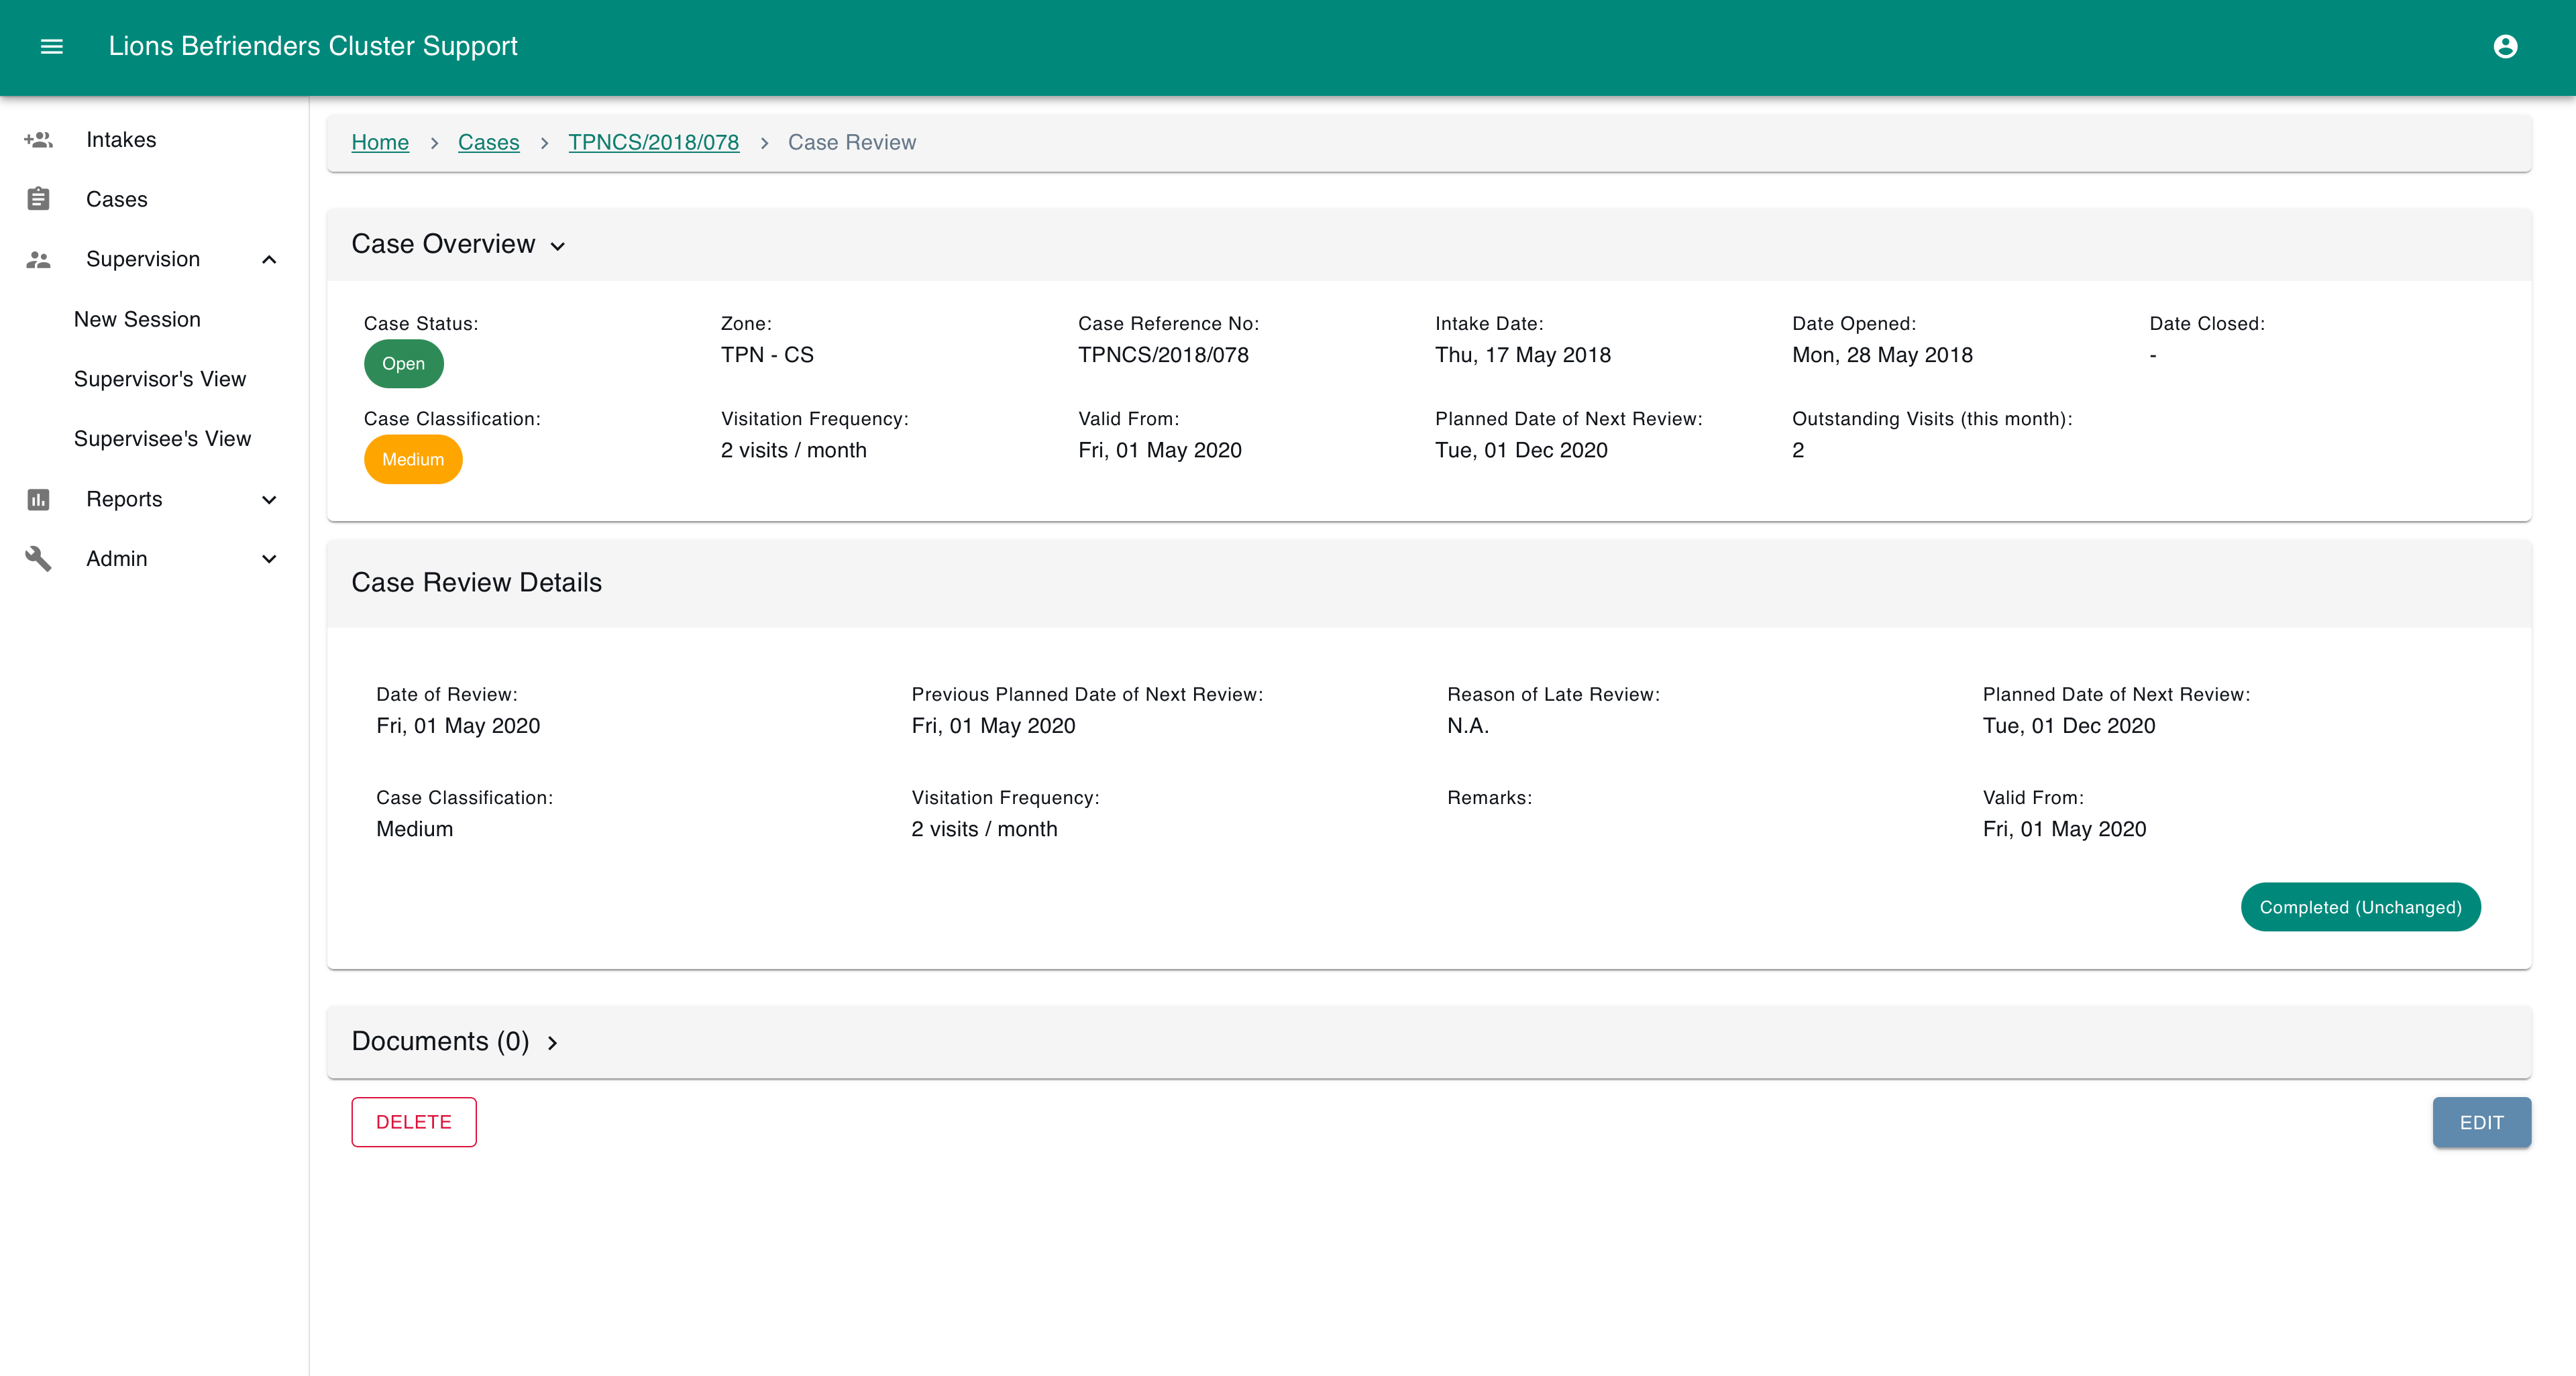Click overview visitation frequency 2 visits / month
This screenshot has width=2576, height=1376.
794,450
